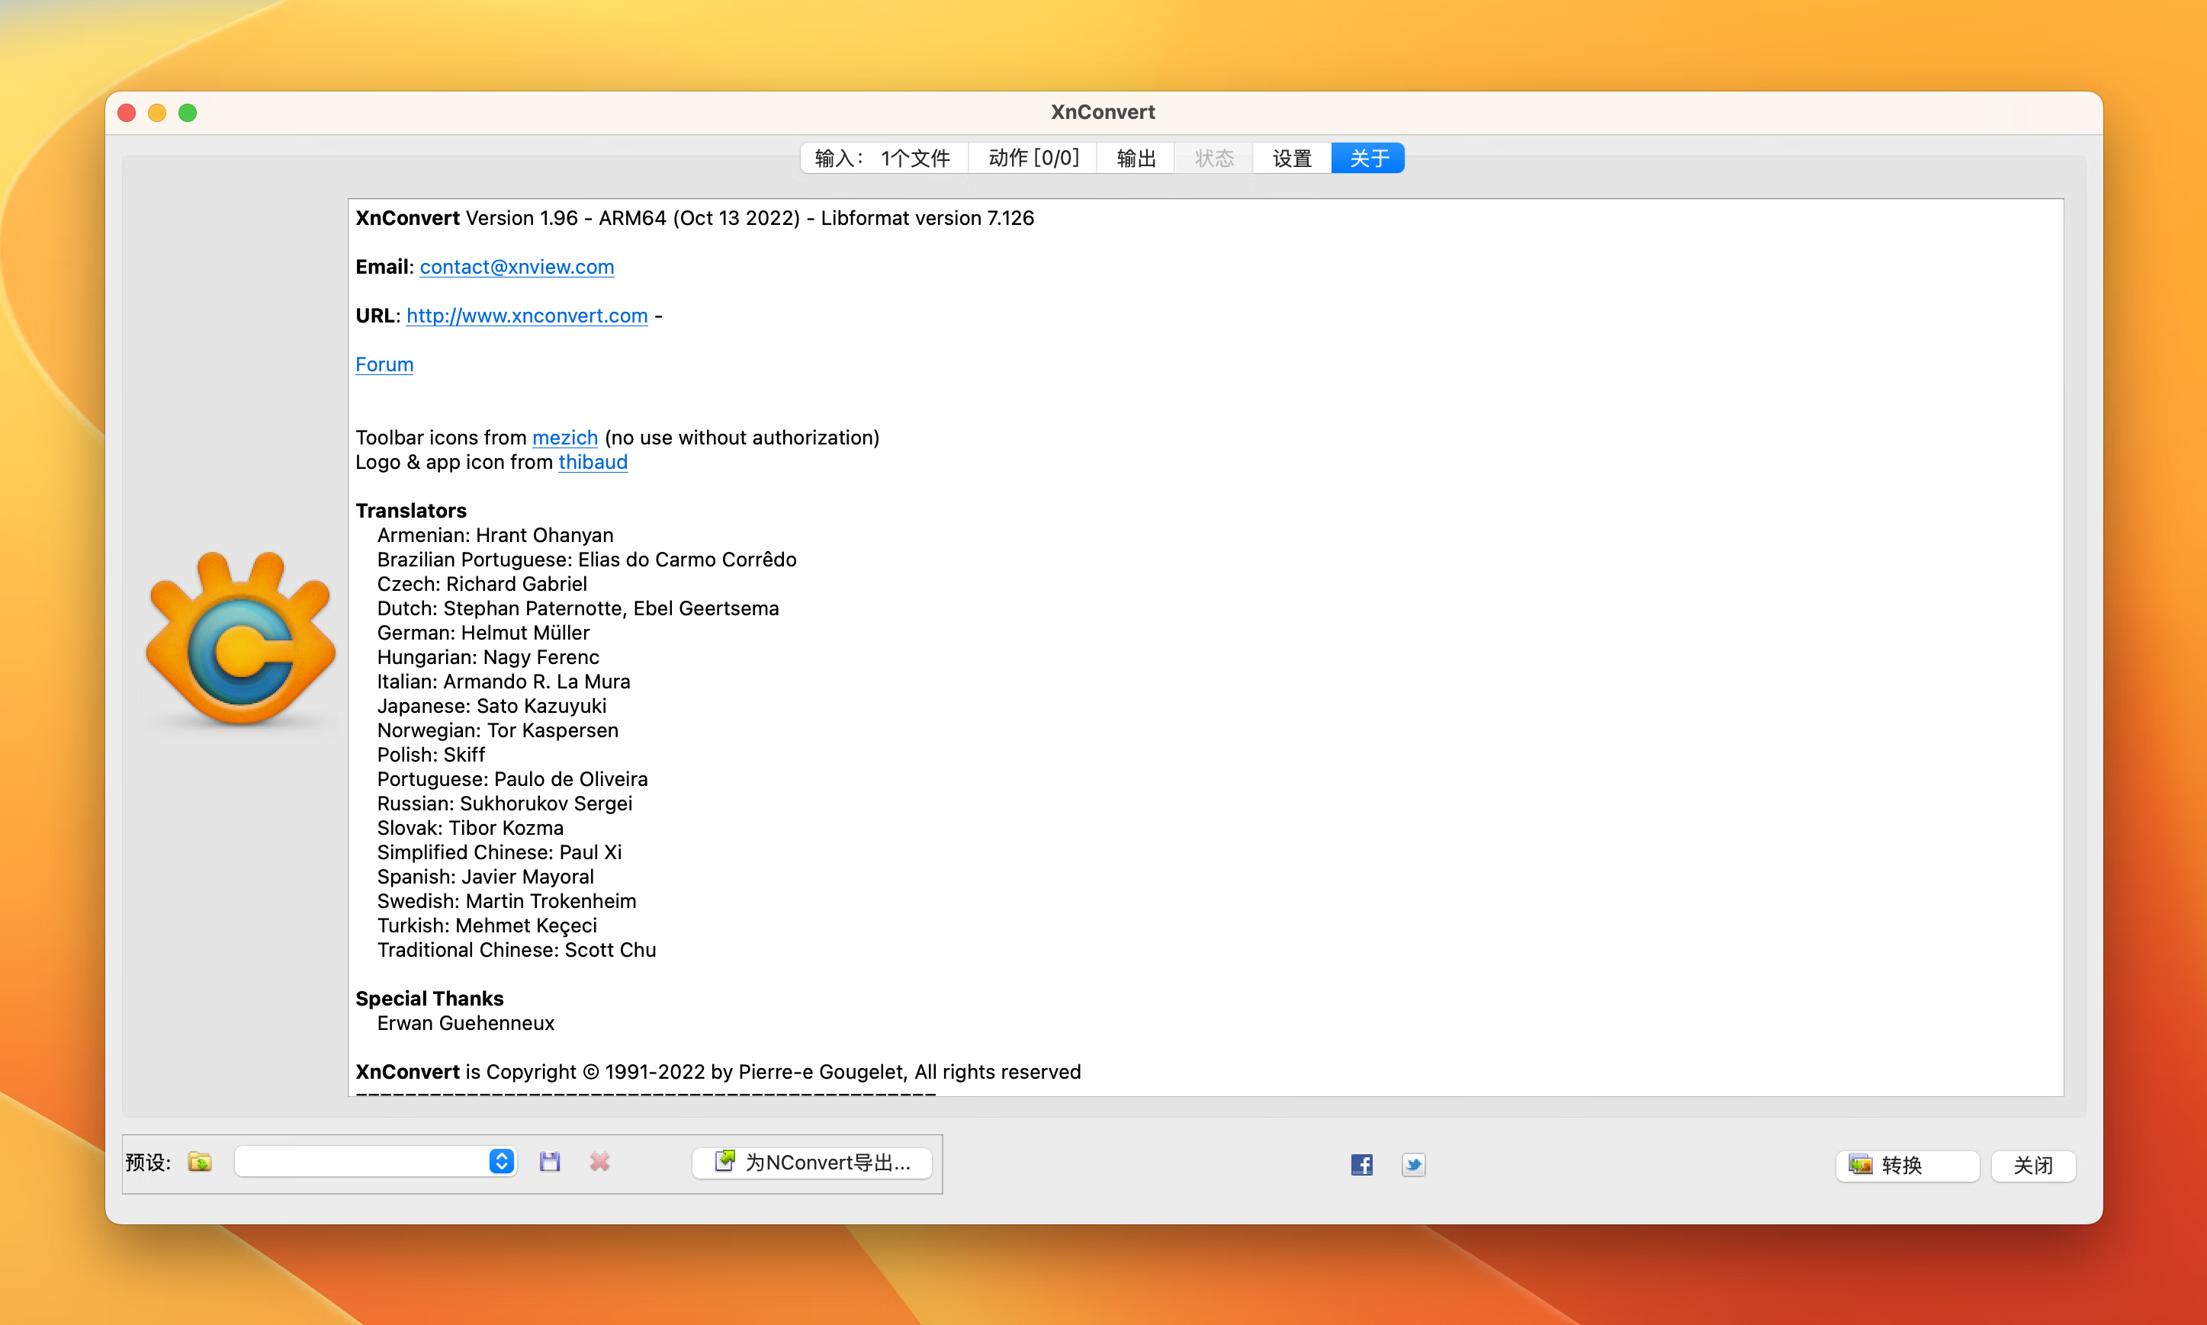The height and width of the screenshot is (1325, 2207).
Task: Select the 关于 about tab
Action: click(1368, 158)
